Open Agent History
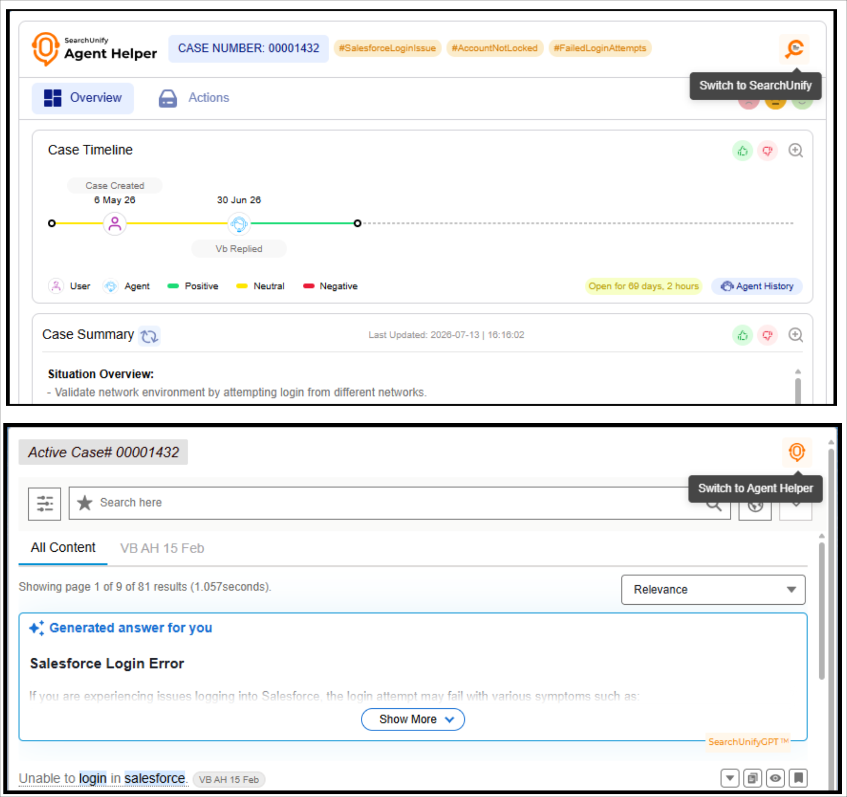Viewport: 847px width, 797px height. [757, 286]
